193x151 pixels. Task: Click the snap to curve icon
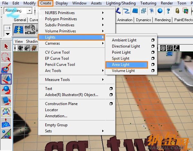127,11
